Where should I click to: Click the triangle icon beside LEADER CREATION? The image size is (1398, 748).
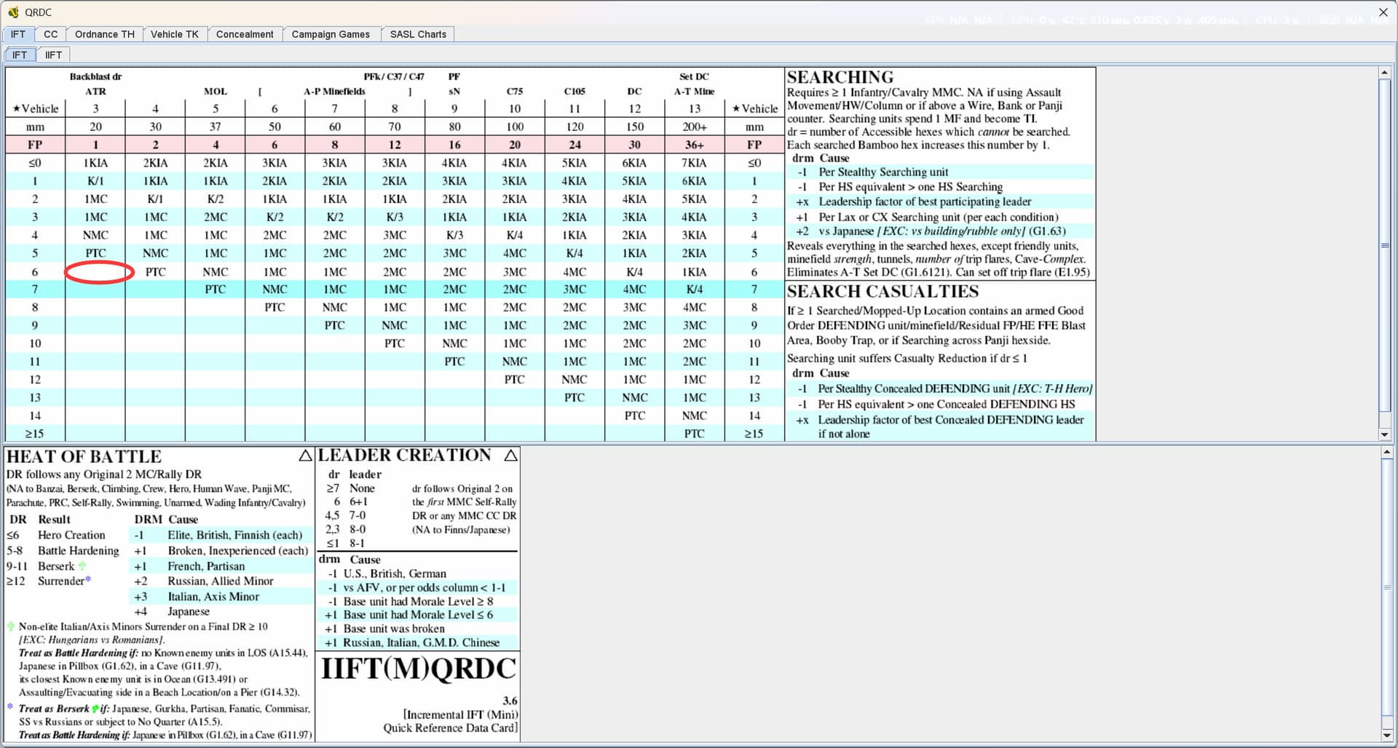pos(511,455)
